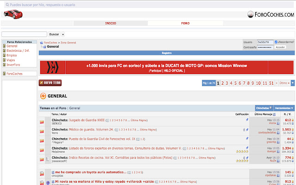Click the multipage icon on the Juzgado de Guardia thread
The width and height of the screenshot is (296, 185).
tap(107, 120)
